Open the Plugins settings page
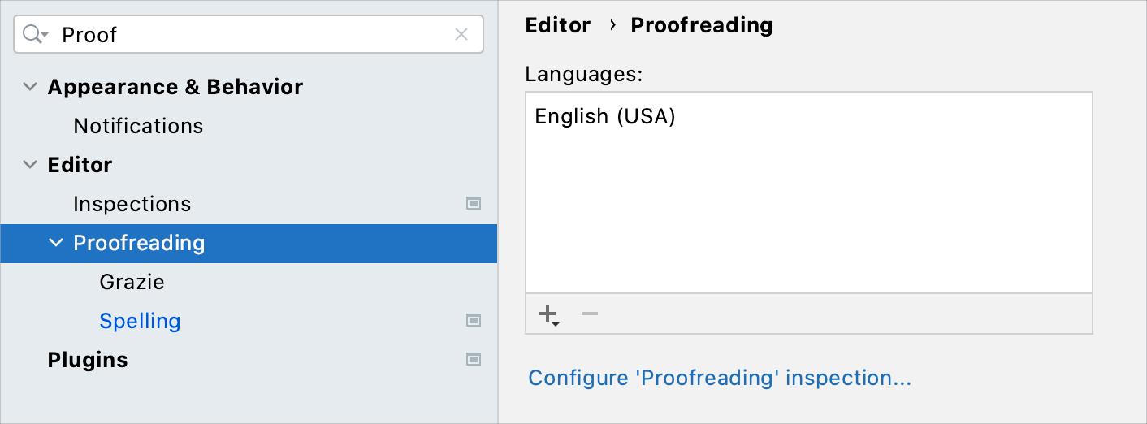This screenshot has width=1147, height=424. (88, 360)
